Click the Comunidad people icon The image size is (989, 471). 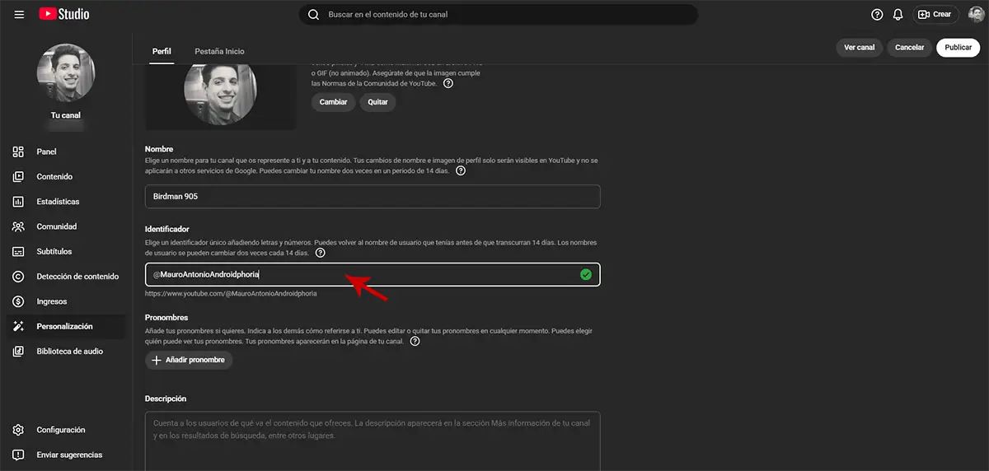tap(18, 226)
